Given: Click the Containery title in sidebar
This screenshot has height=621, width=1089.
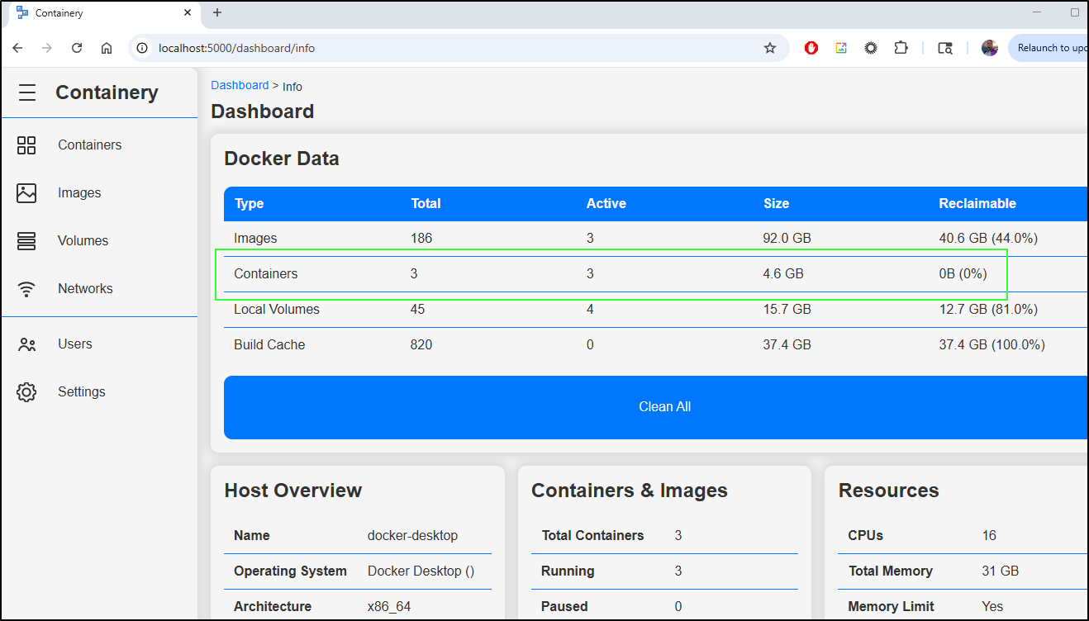Looking at the screenshot, I should pos(107,92).
